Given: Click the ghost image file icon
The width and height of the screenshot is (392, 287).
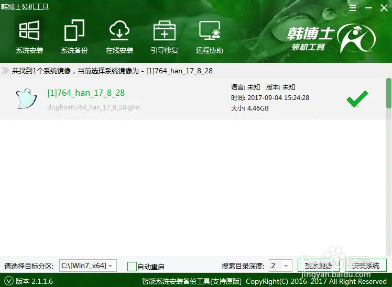Looking at the screenshot, I should [x=26, y=98].
